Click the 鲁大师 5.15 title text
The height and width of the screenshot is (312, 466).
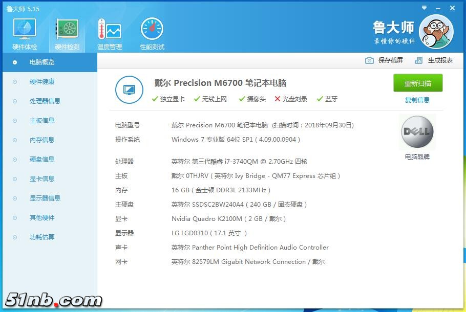click(x=23, y=9)
